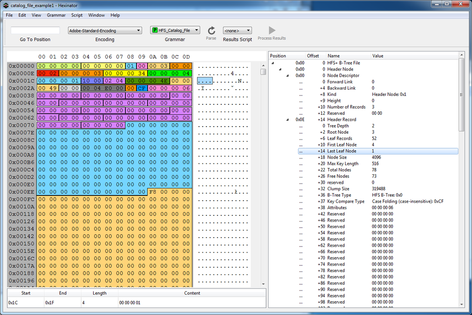
Task: Select the Attributes row
Action: click(379, 208)
